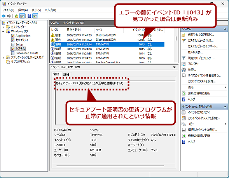This screenshot has width=229, height=178.
Task: Click the binoculars 検索 icon
Action: pyautogui.click(x=184, y=70)
